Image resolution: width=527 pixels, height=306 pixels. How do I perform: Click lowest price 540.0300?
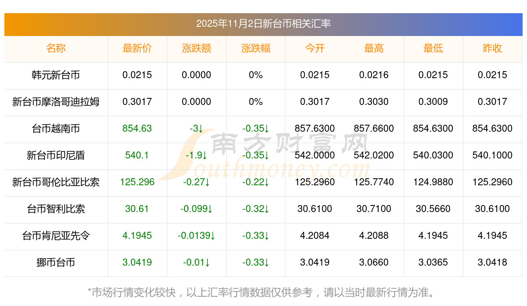coord(433,155)
